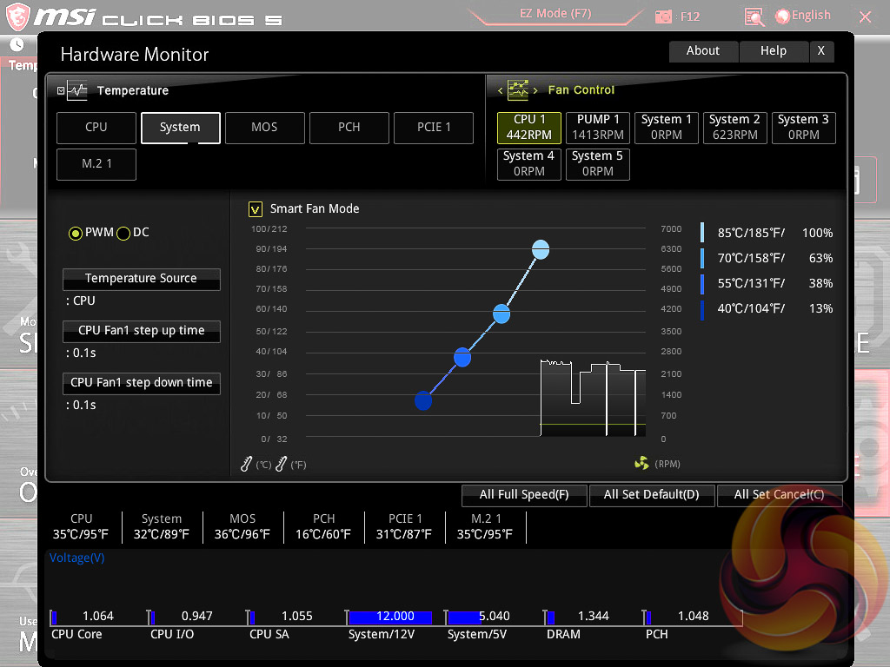
Task: Select the System temperature tab
Action: click(181, 128)
